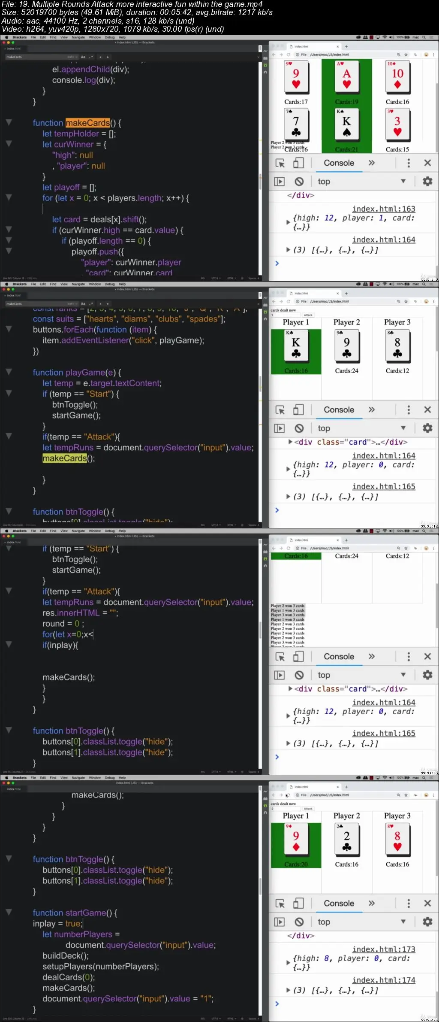This screenshot has width=439, height=1022.
Task: Select the inspect-element icon in the second frame
Action: [280, 410]
